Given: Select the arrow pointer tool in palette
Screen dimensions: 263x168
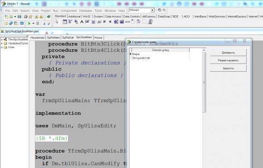Looking at the screenshot, I should point(57,22).
